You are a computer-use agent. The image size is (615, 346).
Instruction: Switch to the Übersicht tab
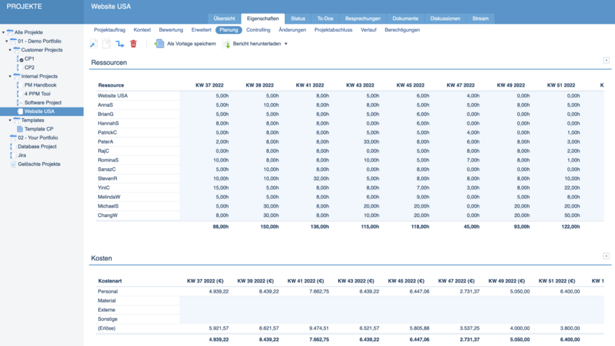pyautogui.click(x=224, y=19)
